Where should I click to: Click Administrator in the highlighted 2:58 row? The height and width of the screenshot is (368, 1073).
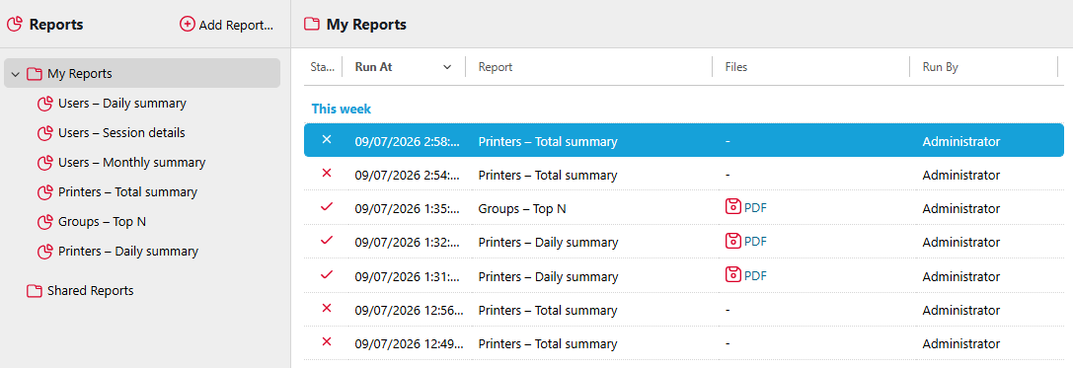(x=960, y=142)
